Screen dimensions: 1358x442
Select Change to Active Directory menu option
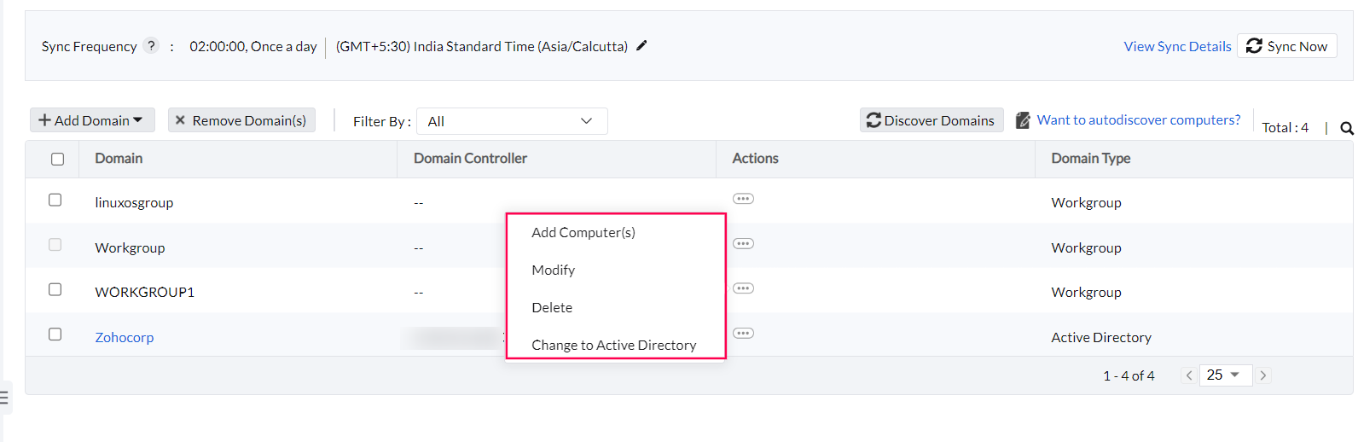pyautogui.click(x=613, y=345)
